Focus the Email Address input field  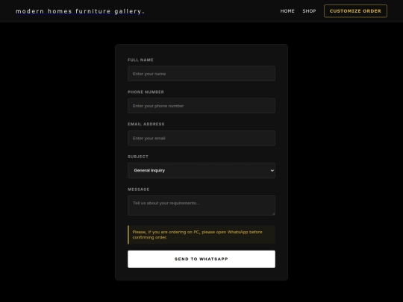(x=201, y=138)
